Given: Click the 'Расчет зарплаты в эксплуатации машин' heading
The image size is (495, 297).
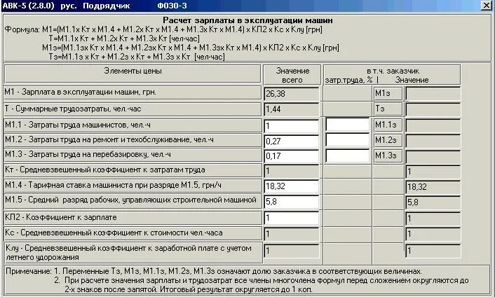Looking at the screenshot, I should click(247, 20).
